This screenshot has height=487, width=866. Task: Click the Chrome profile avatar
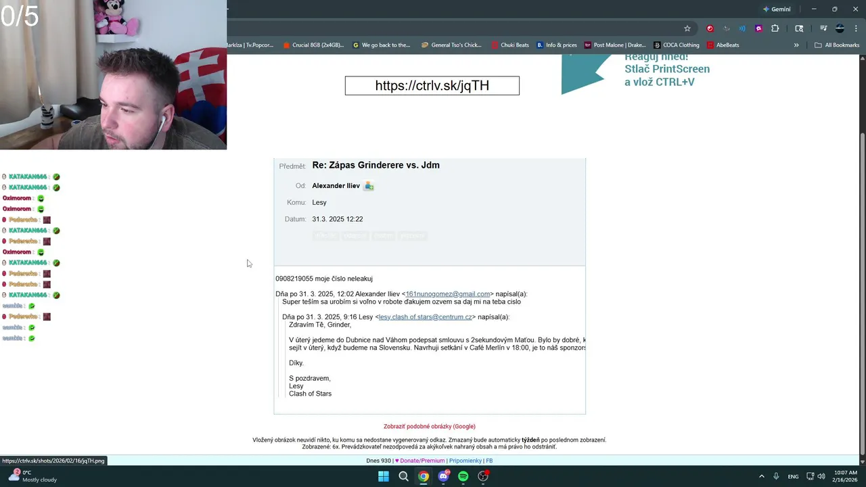(840, 28)
